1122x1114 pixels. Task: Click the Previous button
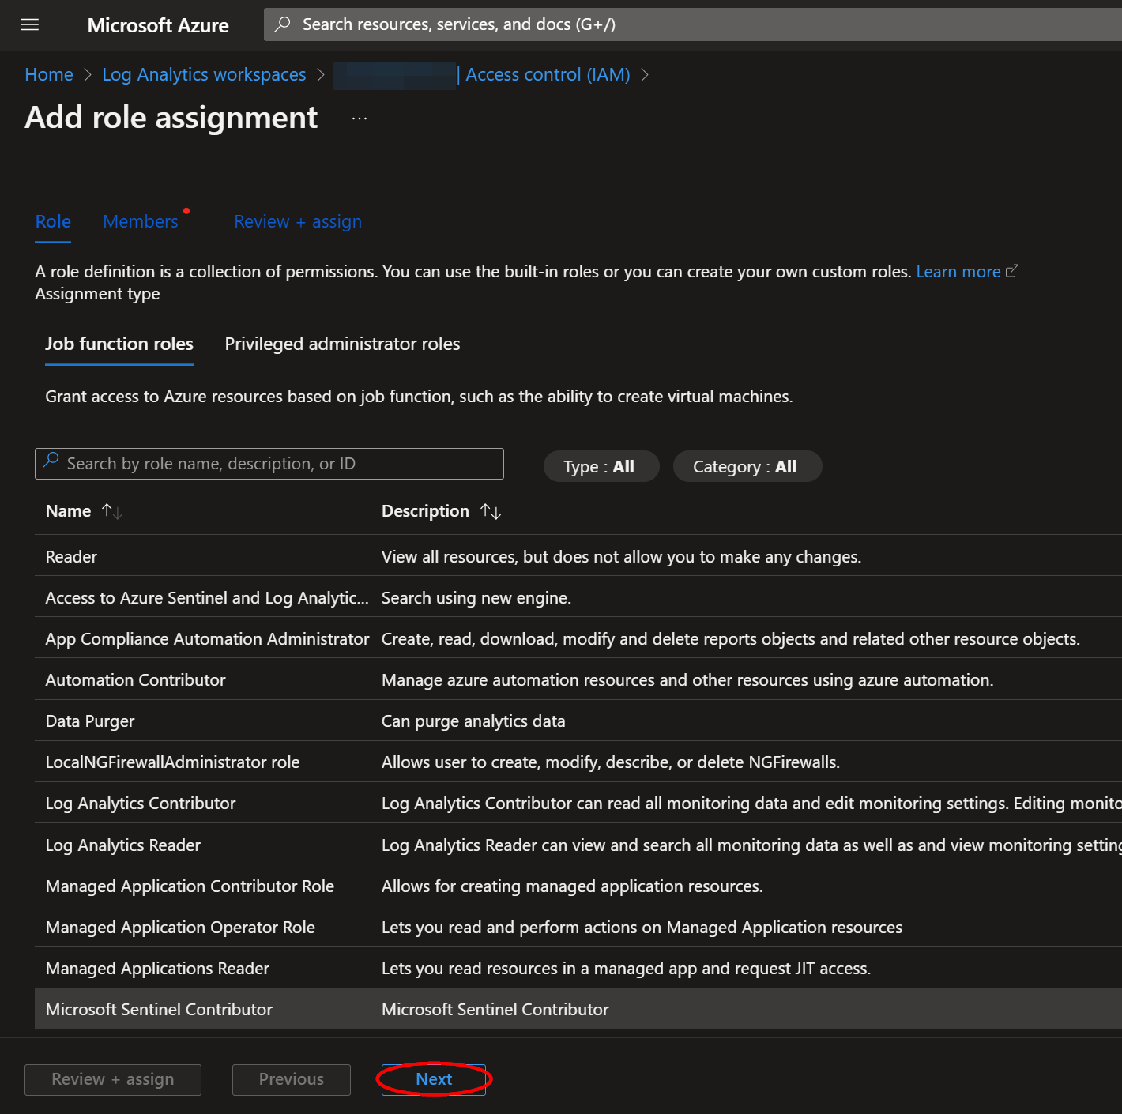pyautogui.click(x=292, y=1079)
